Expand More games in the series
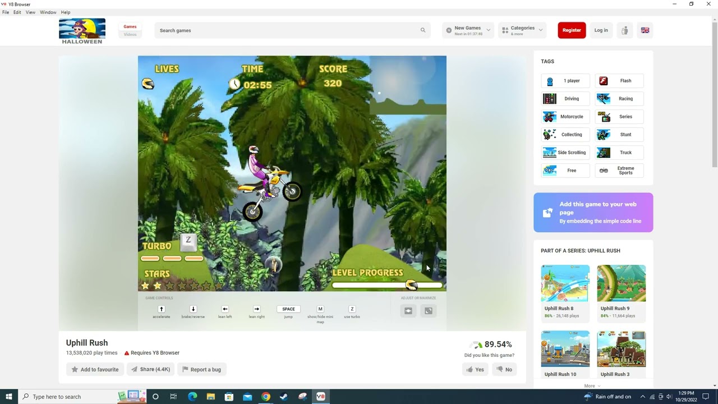718x404 pixels. [592, 386]
